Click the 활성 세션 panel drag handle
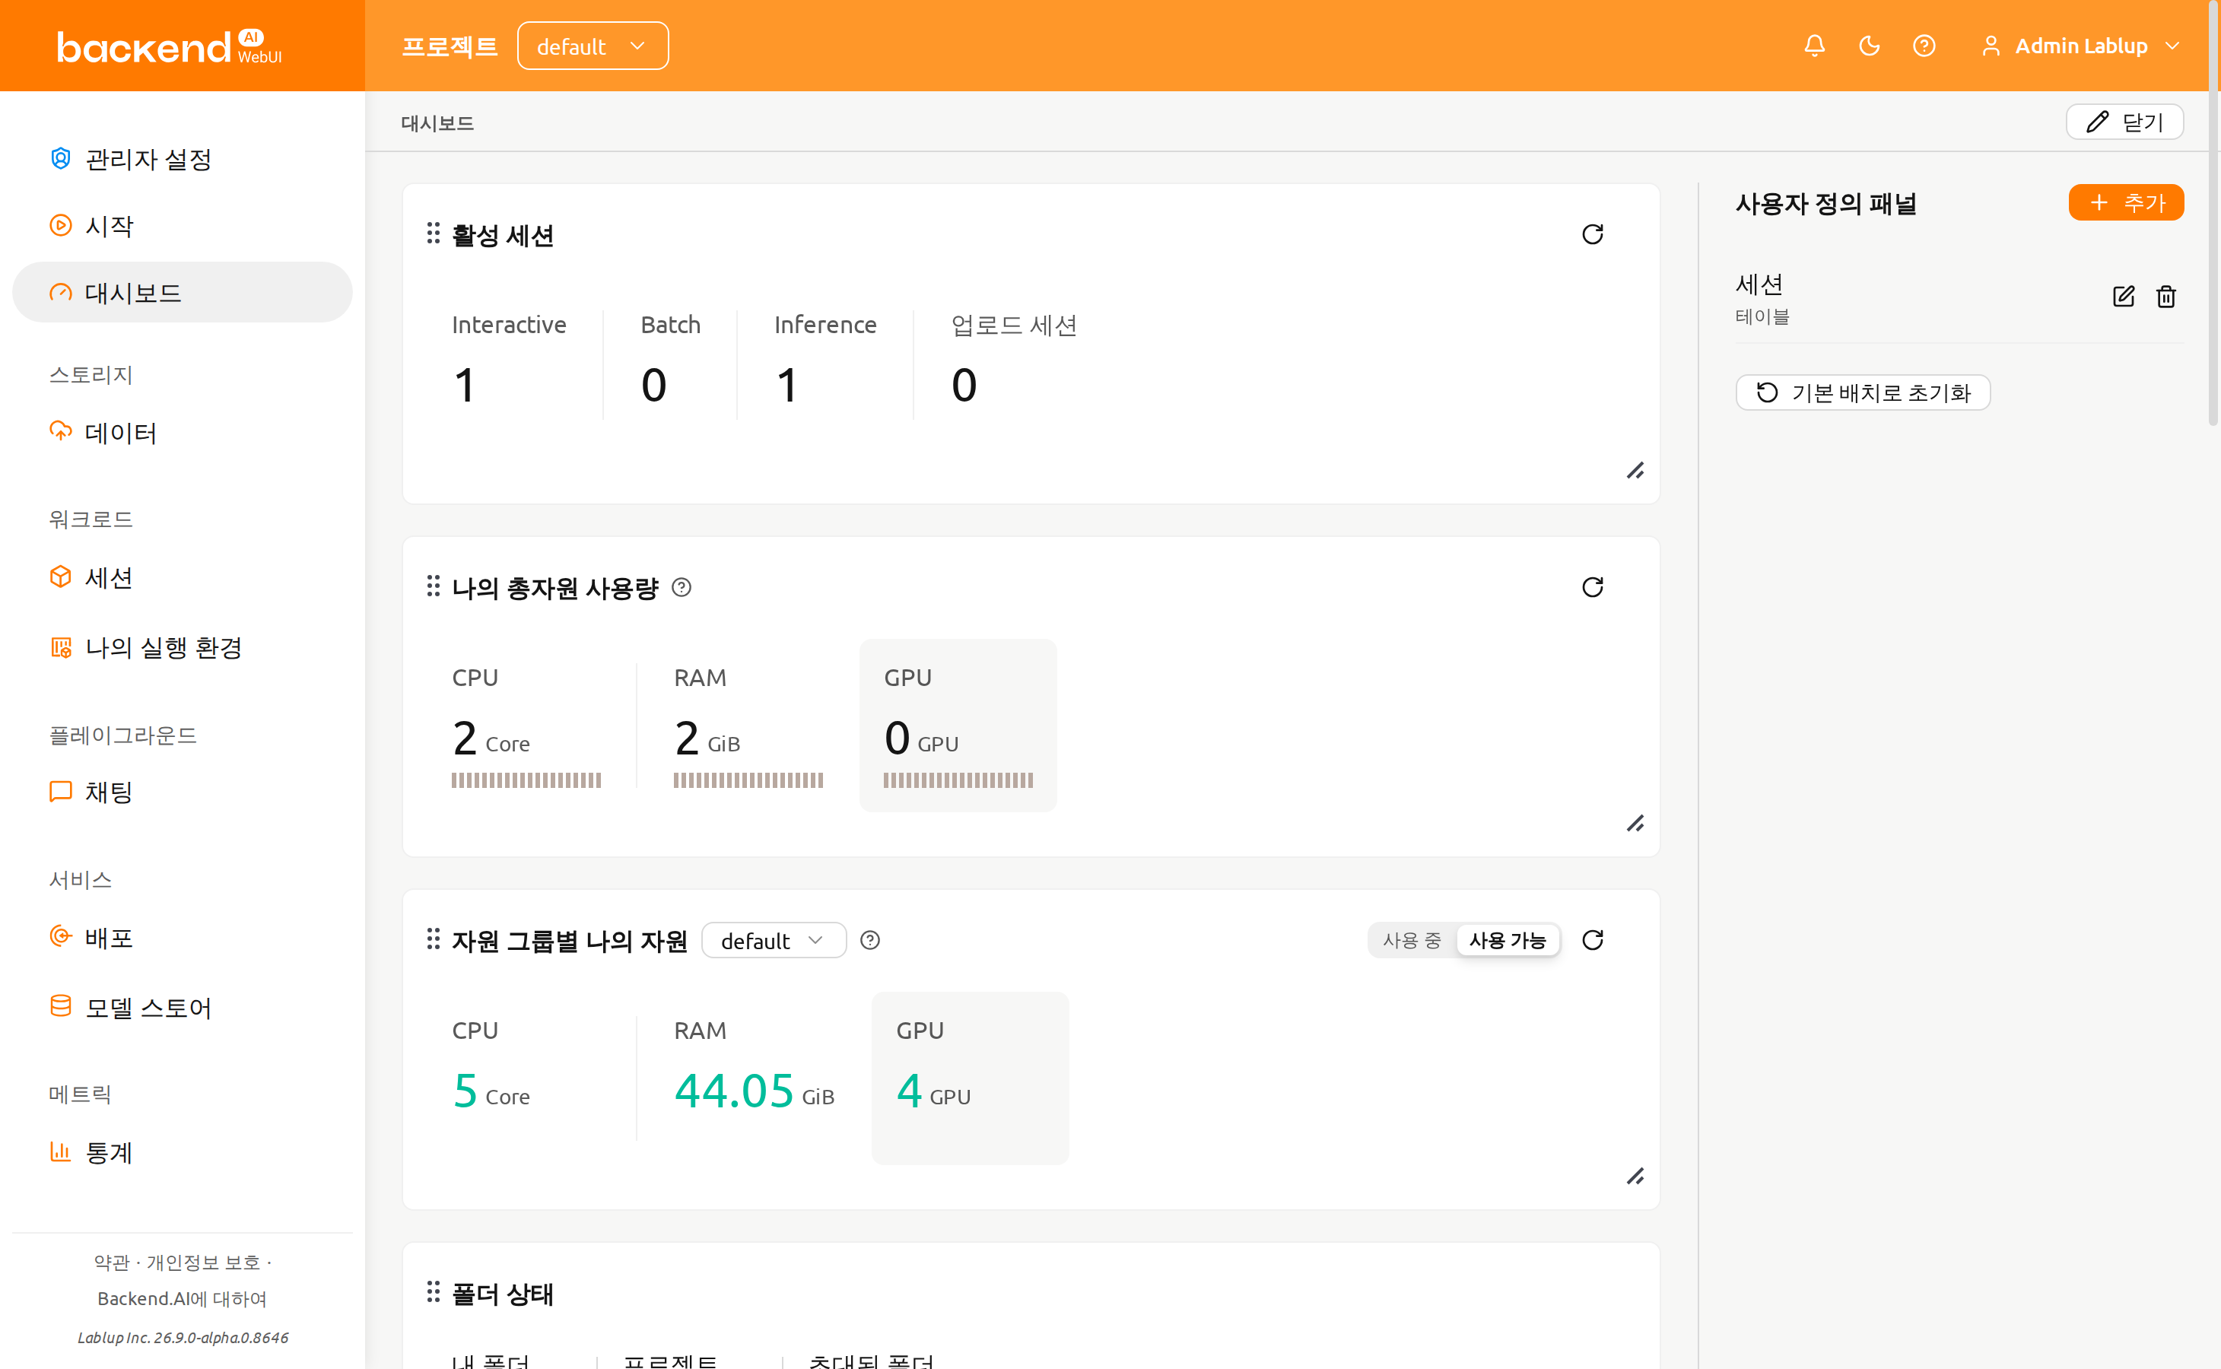This screenshot has width=2221, height=1369. pyautogui.click(x=434, y=233)
